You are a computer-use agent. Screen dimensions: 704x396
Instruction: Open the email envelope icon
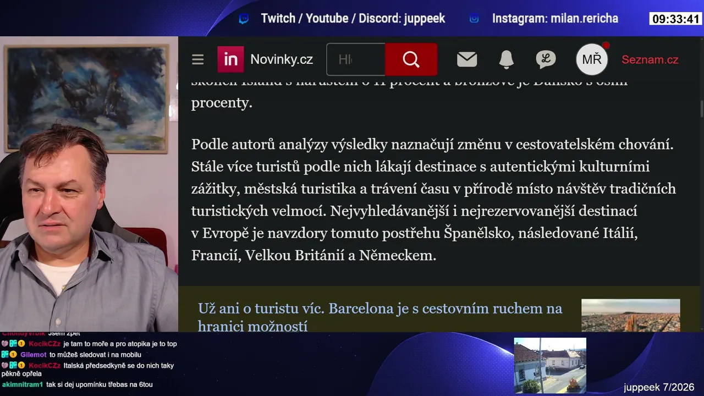coord(467,59)
